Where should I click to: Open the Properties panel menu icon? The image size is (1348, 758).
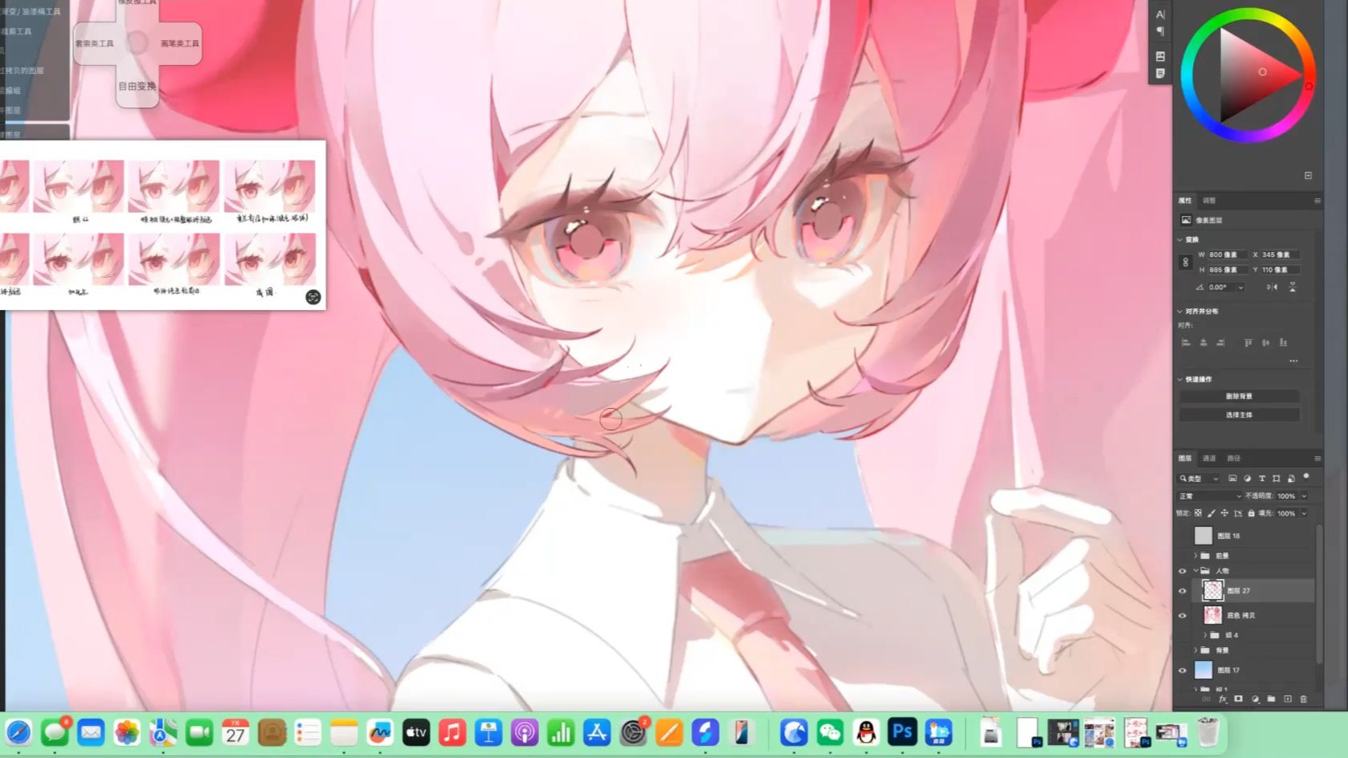coord(1317,201)
